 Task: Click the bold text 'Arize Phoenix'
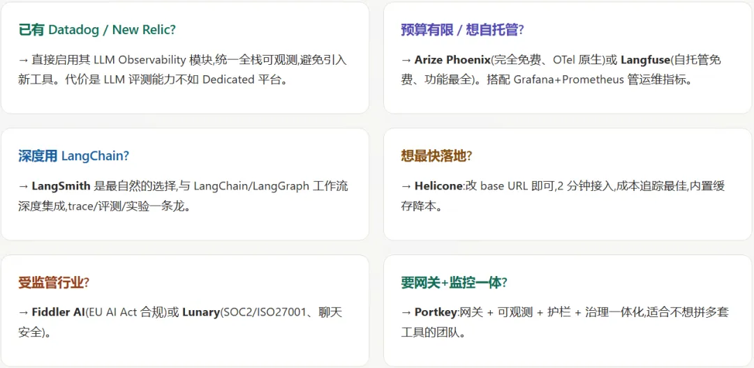(452, 60)
